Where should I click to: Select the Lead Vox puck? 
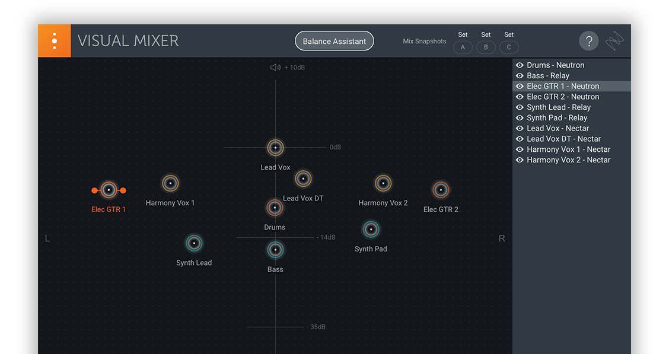tap(275, 148)
